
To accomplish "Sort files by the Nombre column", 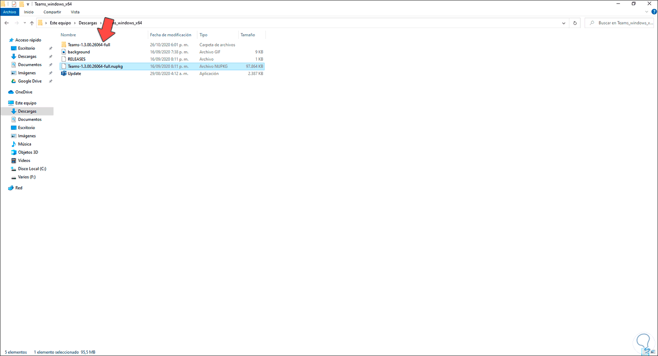I will click(x=68, y=35).
